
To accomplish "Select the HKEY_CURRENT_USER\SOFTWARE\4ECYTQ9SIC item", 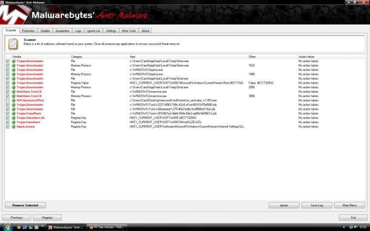I will [x=163, y=118].
